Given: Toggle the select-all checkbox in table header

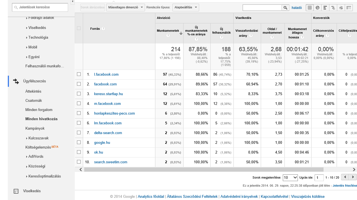Looking at the screenshot, I should click(x=79, y=28).
